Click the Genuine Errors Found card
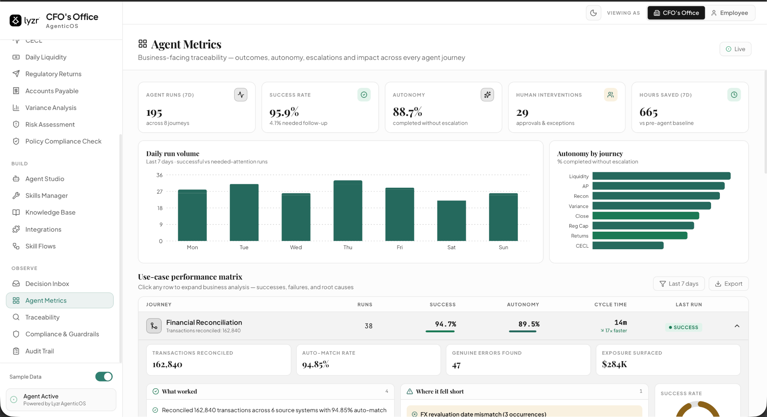 (x=518, y=359)
